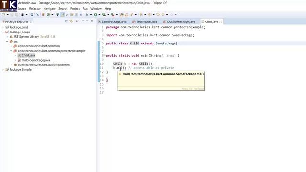Open the Search menu
The image size is (306, 172).
[63, 9]
